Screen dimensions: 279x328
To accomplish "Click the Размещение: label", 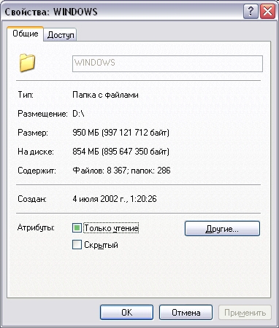I will point(42,114).
